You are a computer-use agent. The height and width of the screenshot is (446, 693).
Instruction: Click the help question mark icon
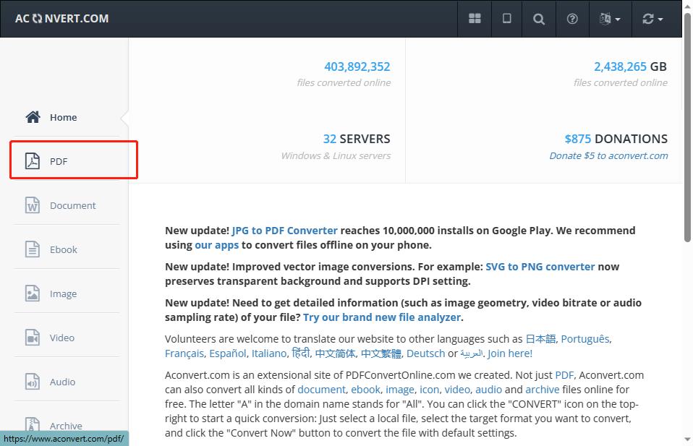tap(572, 19)
